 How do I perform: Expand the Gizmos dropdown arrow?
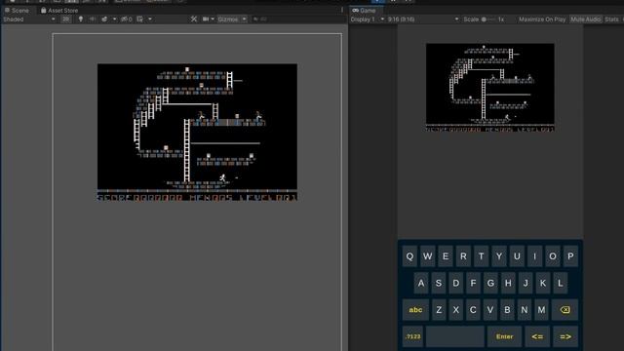tap(244, 19)
